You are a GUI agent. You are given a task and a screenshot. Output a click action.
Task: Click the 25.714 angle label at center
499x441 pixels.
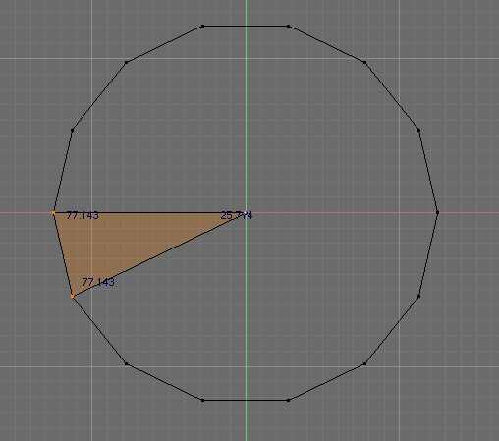tap(237, 215)
